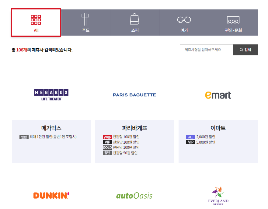Screen dimensions: 268x209
Task: Select the All category grid icon
Action: click(36, 20)
